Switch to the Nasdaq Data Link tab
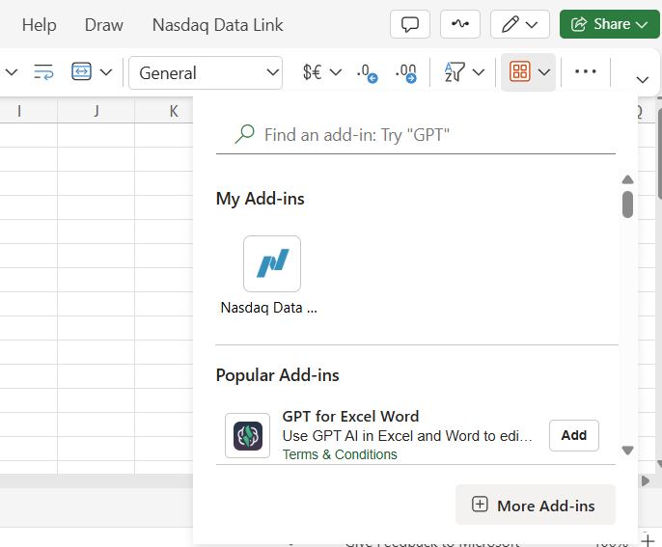662x547 pixels. pos(217,25)
